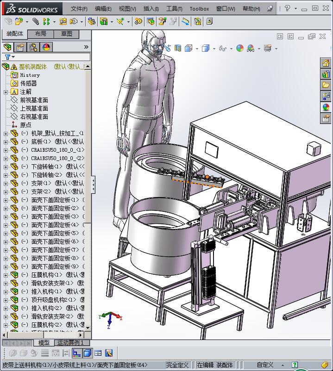Switch to the 运动算例1 tab
333x371 pixels.
click(x=70, y=343)
